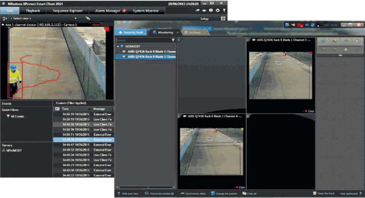Image resolution: width=365 pixels, height=198 pixels.
Task: Toggle full screen mode icon beside Setup
Action: (x=223, y=18)
